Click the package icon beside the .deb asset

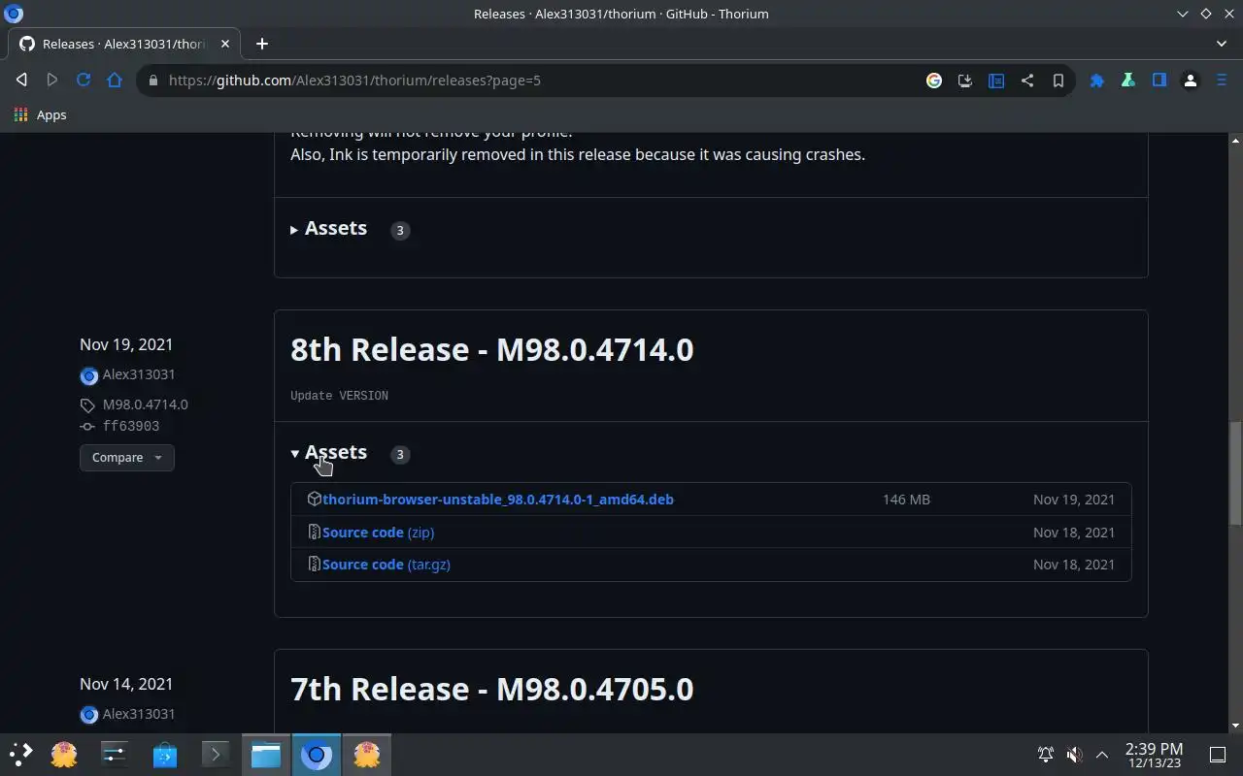pos(314,499)
